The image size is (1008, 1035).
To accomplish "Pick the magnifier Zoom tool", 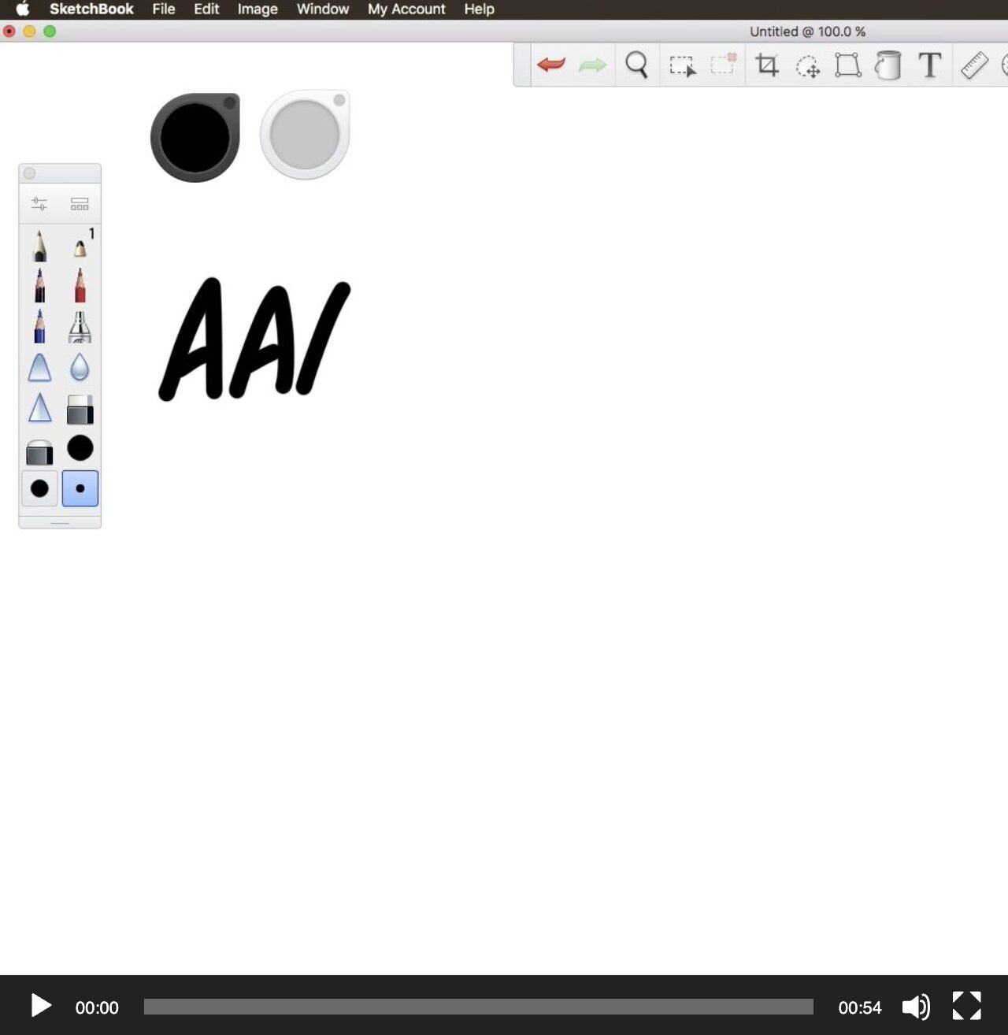I will click(x=636, y=65).
